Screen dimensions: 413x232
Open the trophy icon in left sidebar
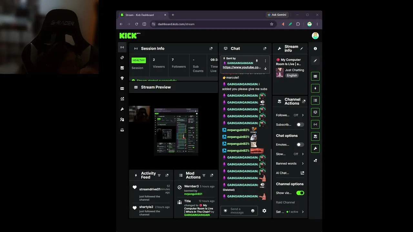click(x=122, y=78)
